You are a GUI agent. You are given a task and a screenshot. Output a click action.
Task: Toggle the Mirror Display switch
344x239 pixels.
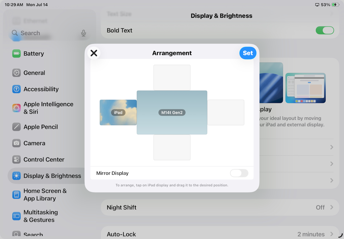[239, 173]
